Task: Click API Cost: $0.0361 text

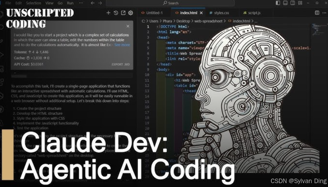Action: tap(29, 64)
